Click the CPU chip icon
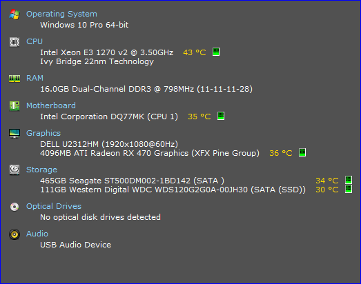 pos(14,42)
